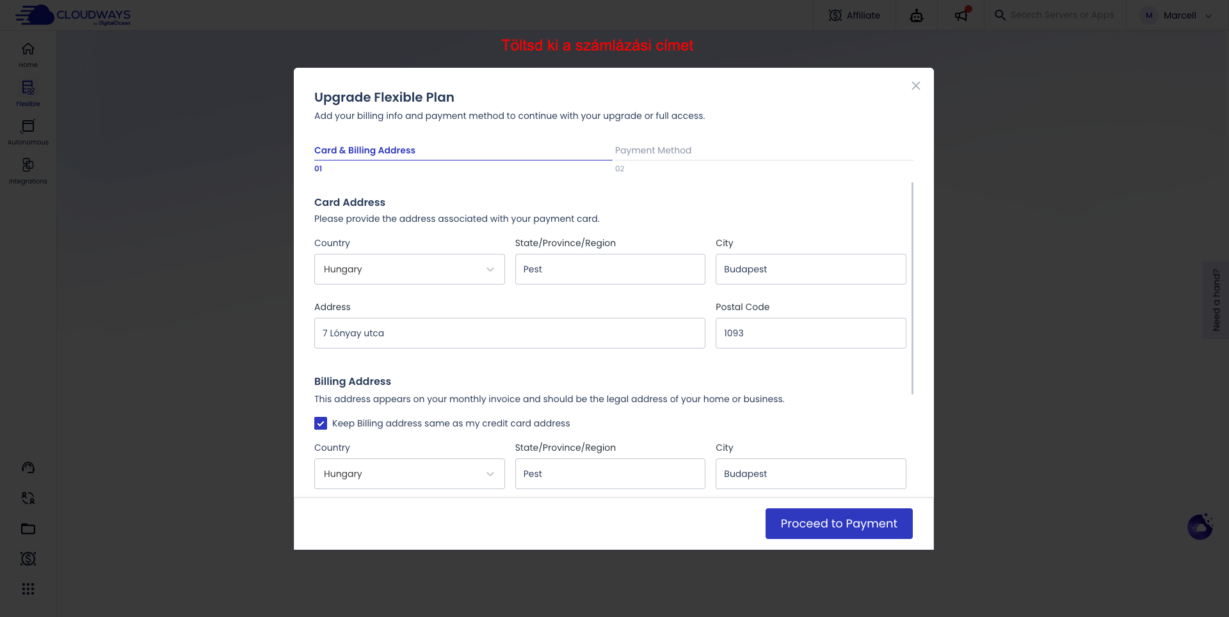Open the Home sidebar icon
The image size is (1229, 617).
tap(28, 55)
